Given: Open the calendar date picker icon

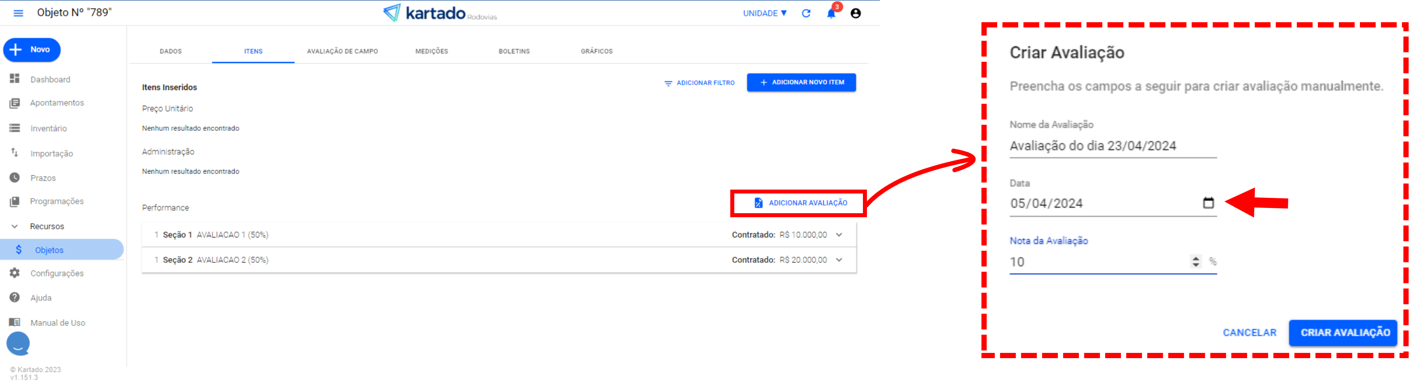Looking at the screenshot, I should pyautogui.click(x=1208, y=203).
